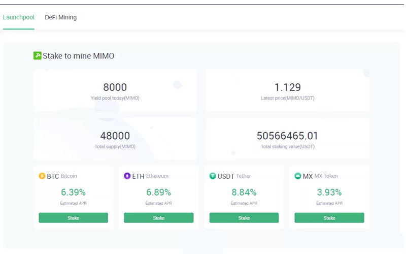Select USDT estimated APR 8.84%

coord(244,193)
